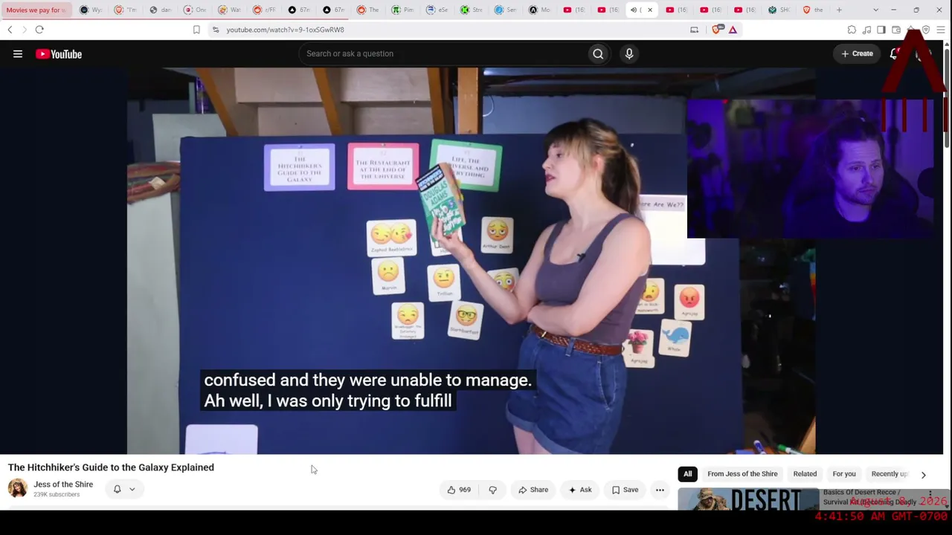
Task: Open 'Basics Of Desert Recce' video title
Action: [869, 497]
